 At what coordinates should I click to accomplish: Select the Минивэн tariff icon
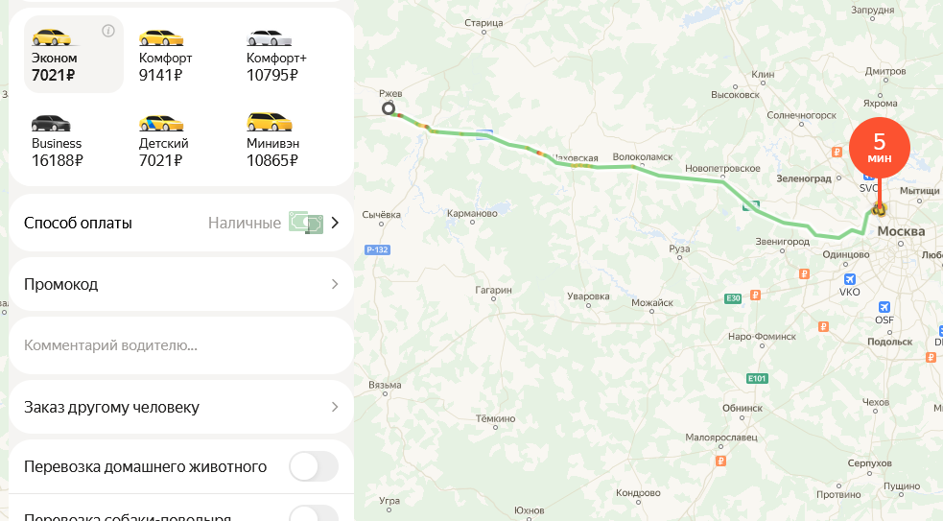pyautogui.click(x=269, y=122)
